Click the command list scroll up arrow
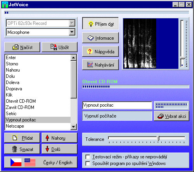Viewport: 194px width, 172px height. 74,58
